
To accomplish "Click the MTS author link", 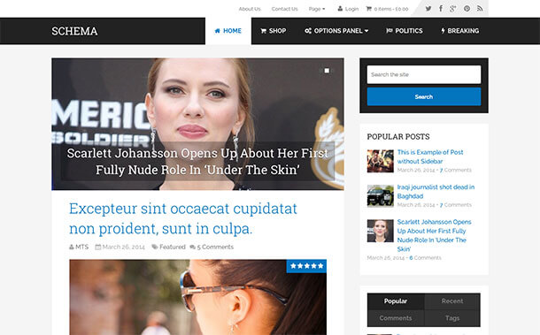I will 82,247.
